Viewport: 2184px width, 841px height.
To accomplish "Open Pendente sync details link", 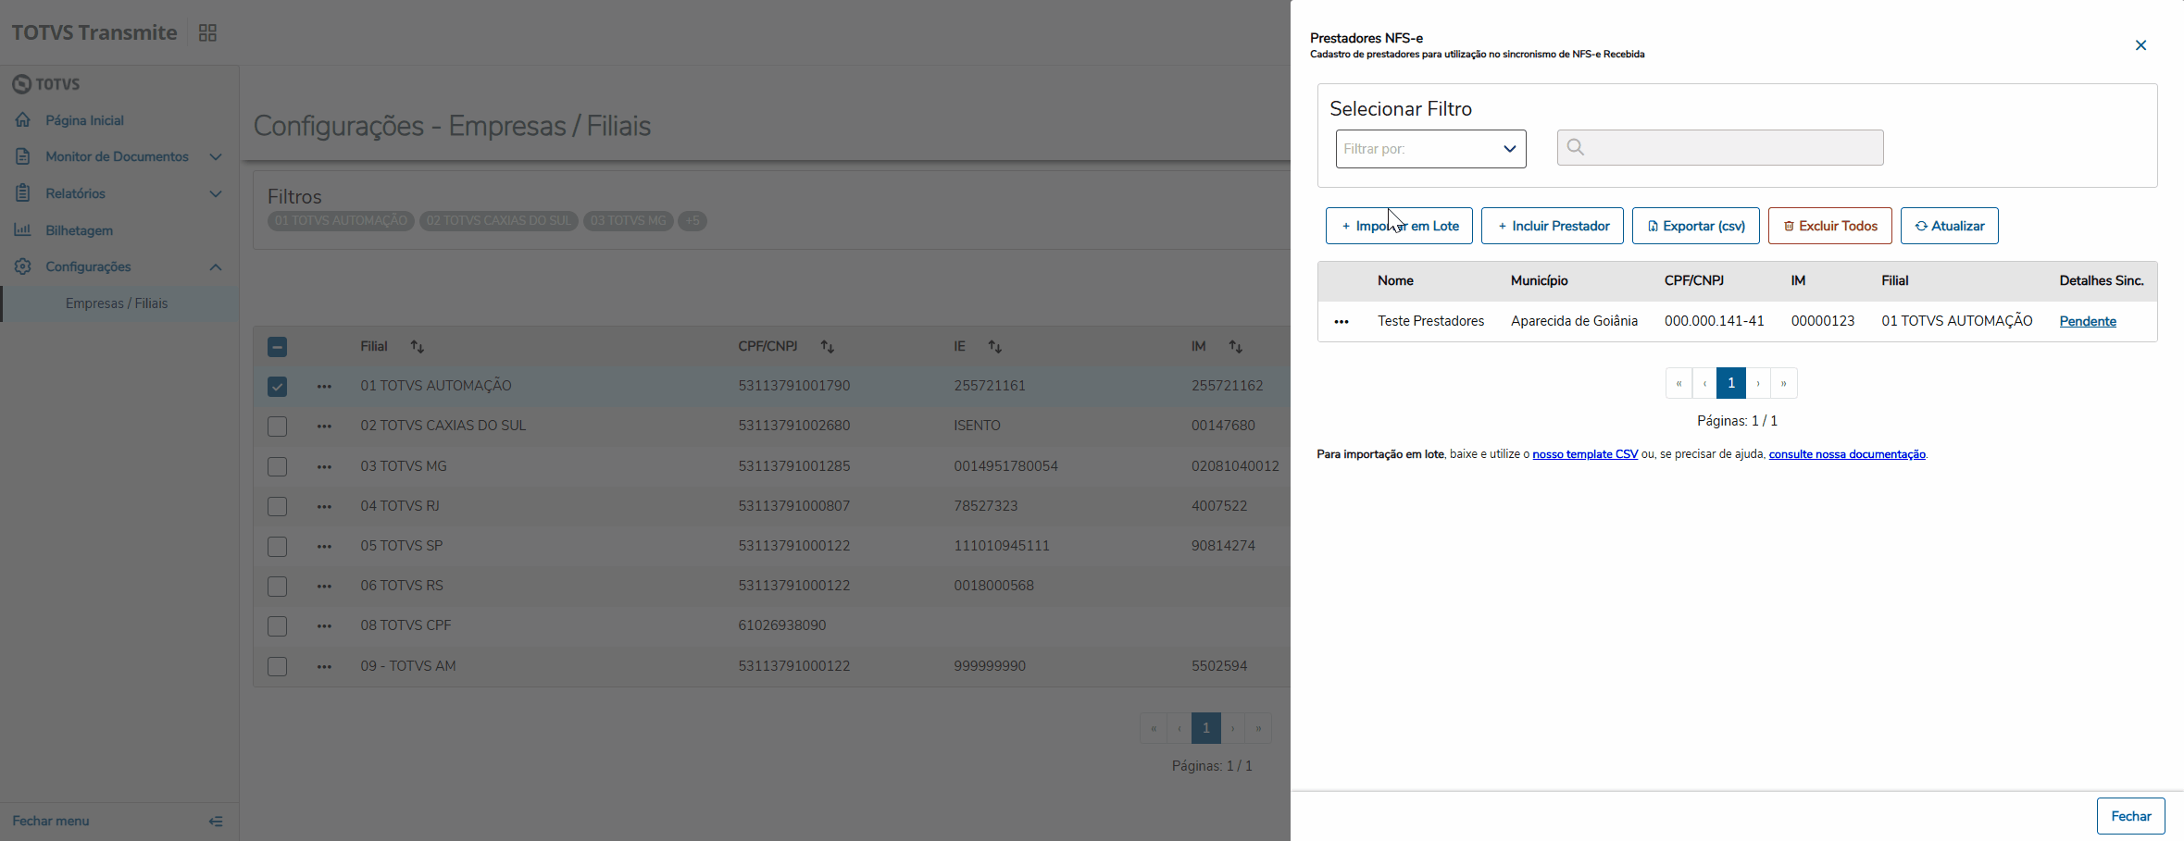I will click(x=2088, y=321).
